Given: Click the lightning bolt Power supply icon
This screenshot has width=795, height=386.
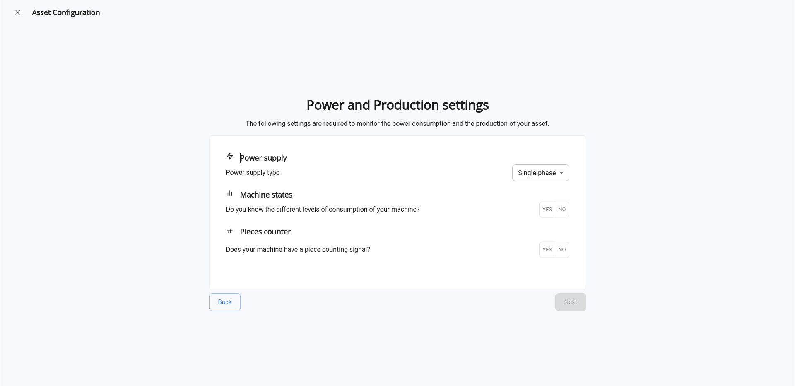Looking at the screenshot, I should [230, 156].
